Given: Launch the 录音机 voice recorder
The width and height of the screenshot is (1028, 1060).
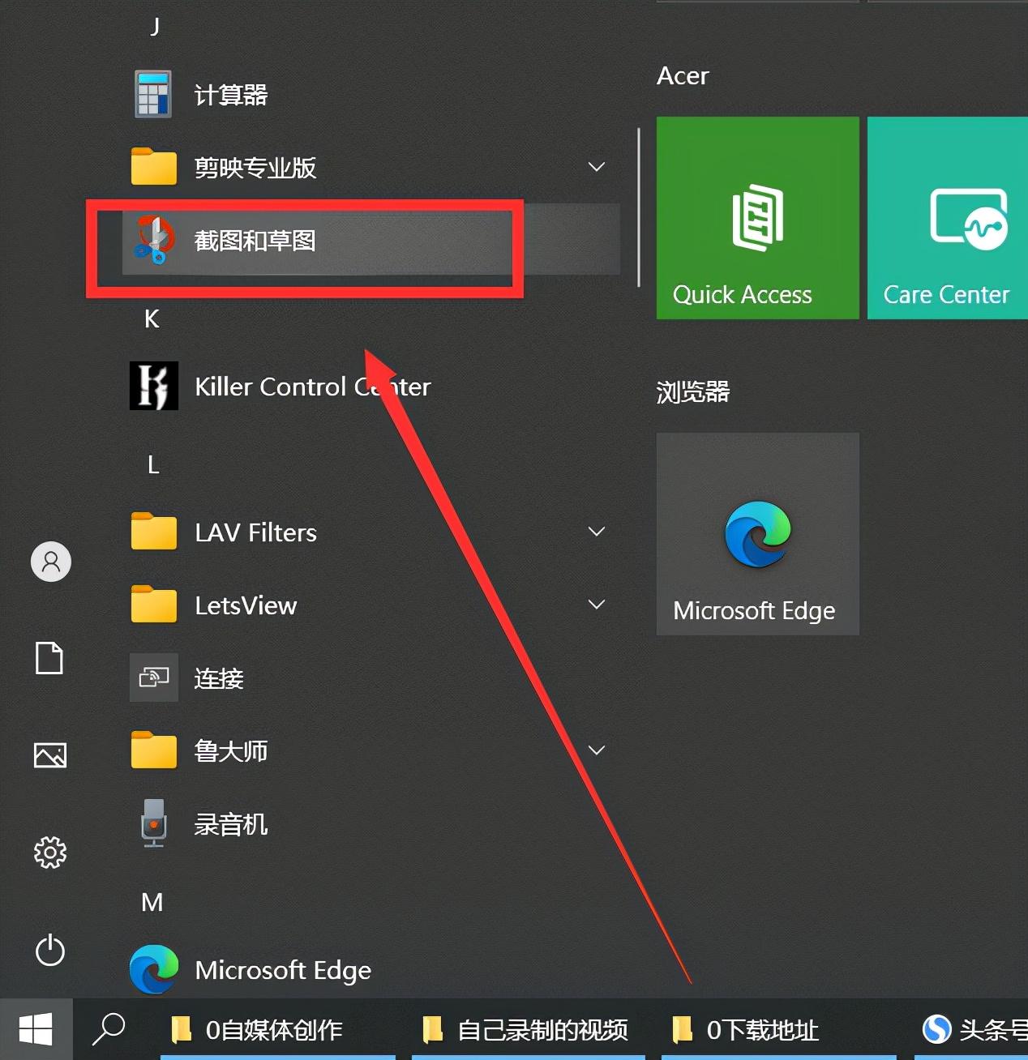Looking at the screenshot, I should pos(230,823).
